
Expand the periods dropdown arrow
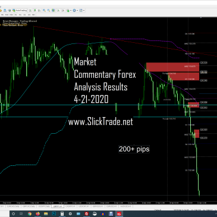pyautogui.click(x=77, y=11)
